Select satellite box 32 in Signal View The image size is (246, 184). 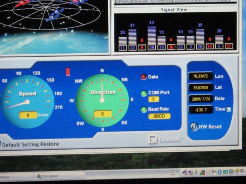[133, 48]
